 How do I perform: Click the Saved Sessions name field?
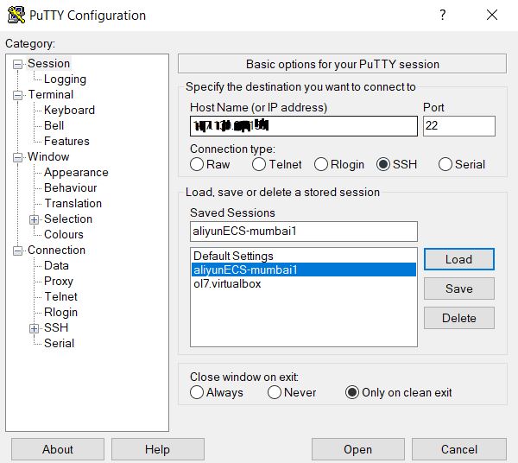304,231
